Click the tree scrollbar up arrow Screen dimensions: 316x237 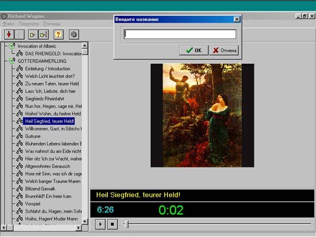tap(85, 46)
